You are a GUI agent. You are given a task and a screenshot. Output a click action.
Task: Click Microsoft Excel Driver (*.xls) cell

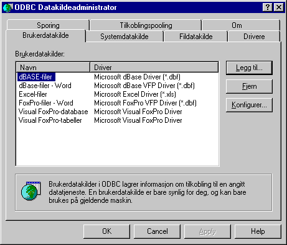pyautogui.click(x=135, y=94)
